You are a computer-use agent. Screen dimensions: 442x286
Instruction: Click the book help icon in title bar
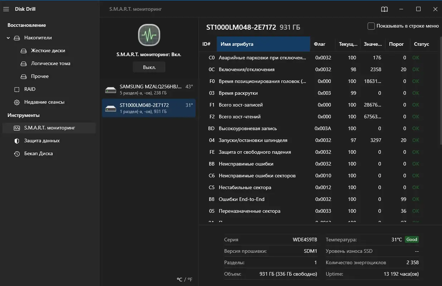(x=384, y=9)
